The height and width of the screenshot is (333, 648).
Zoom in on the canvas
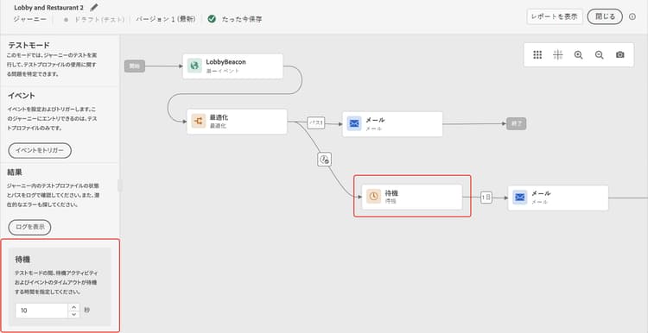pyautogui.click(x=579, y=55)
